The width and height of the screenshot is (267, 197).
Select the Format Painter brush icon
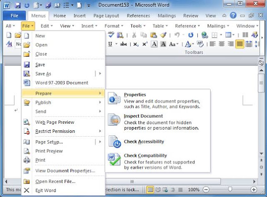(163, 35)
